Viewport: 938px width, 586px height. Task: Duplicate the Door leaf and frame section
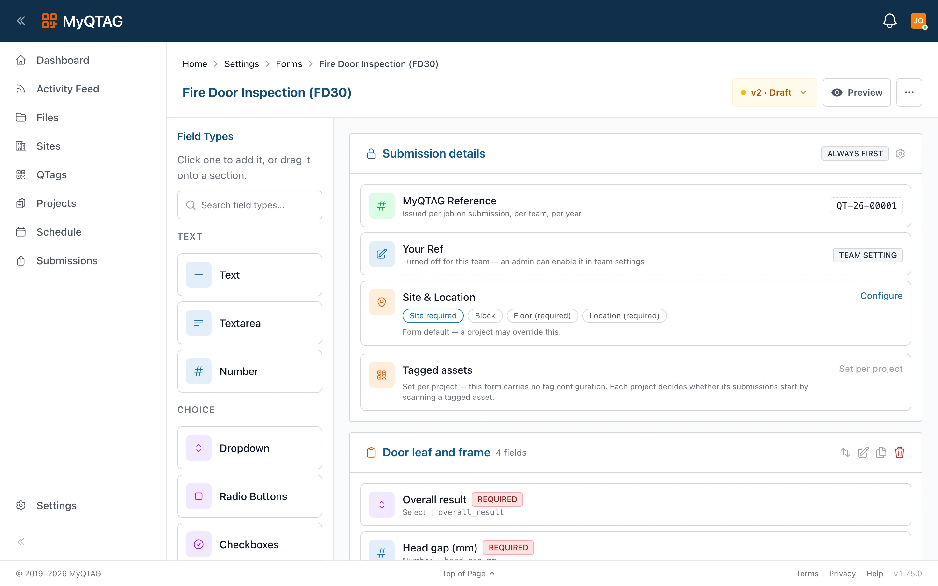click(881, 453)
